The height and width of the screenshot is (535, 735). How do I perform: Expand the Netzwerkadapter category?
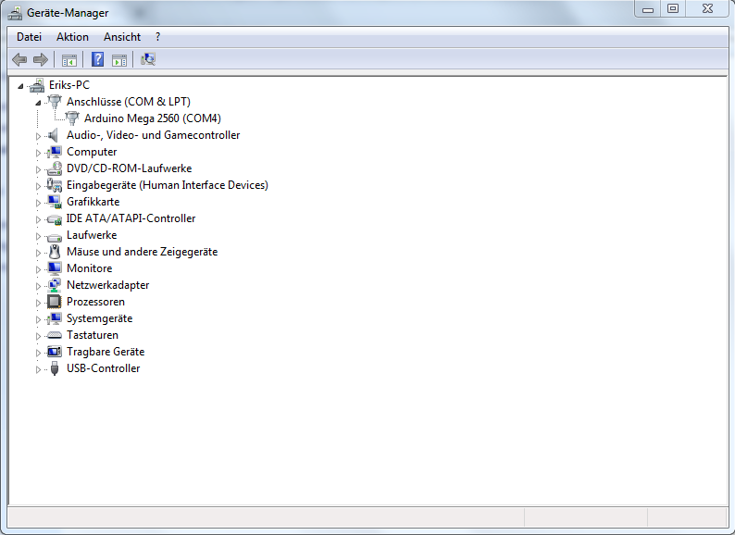[39, 286]
